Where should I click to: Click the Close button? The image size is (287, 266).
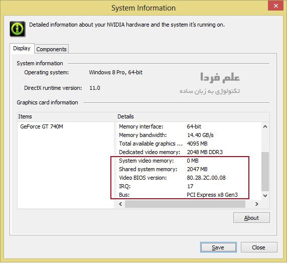click(x=258, y=247)
